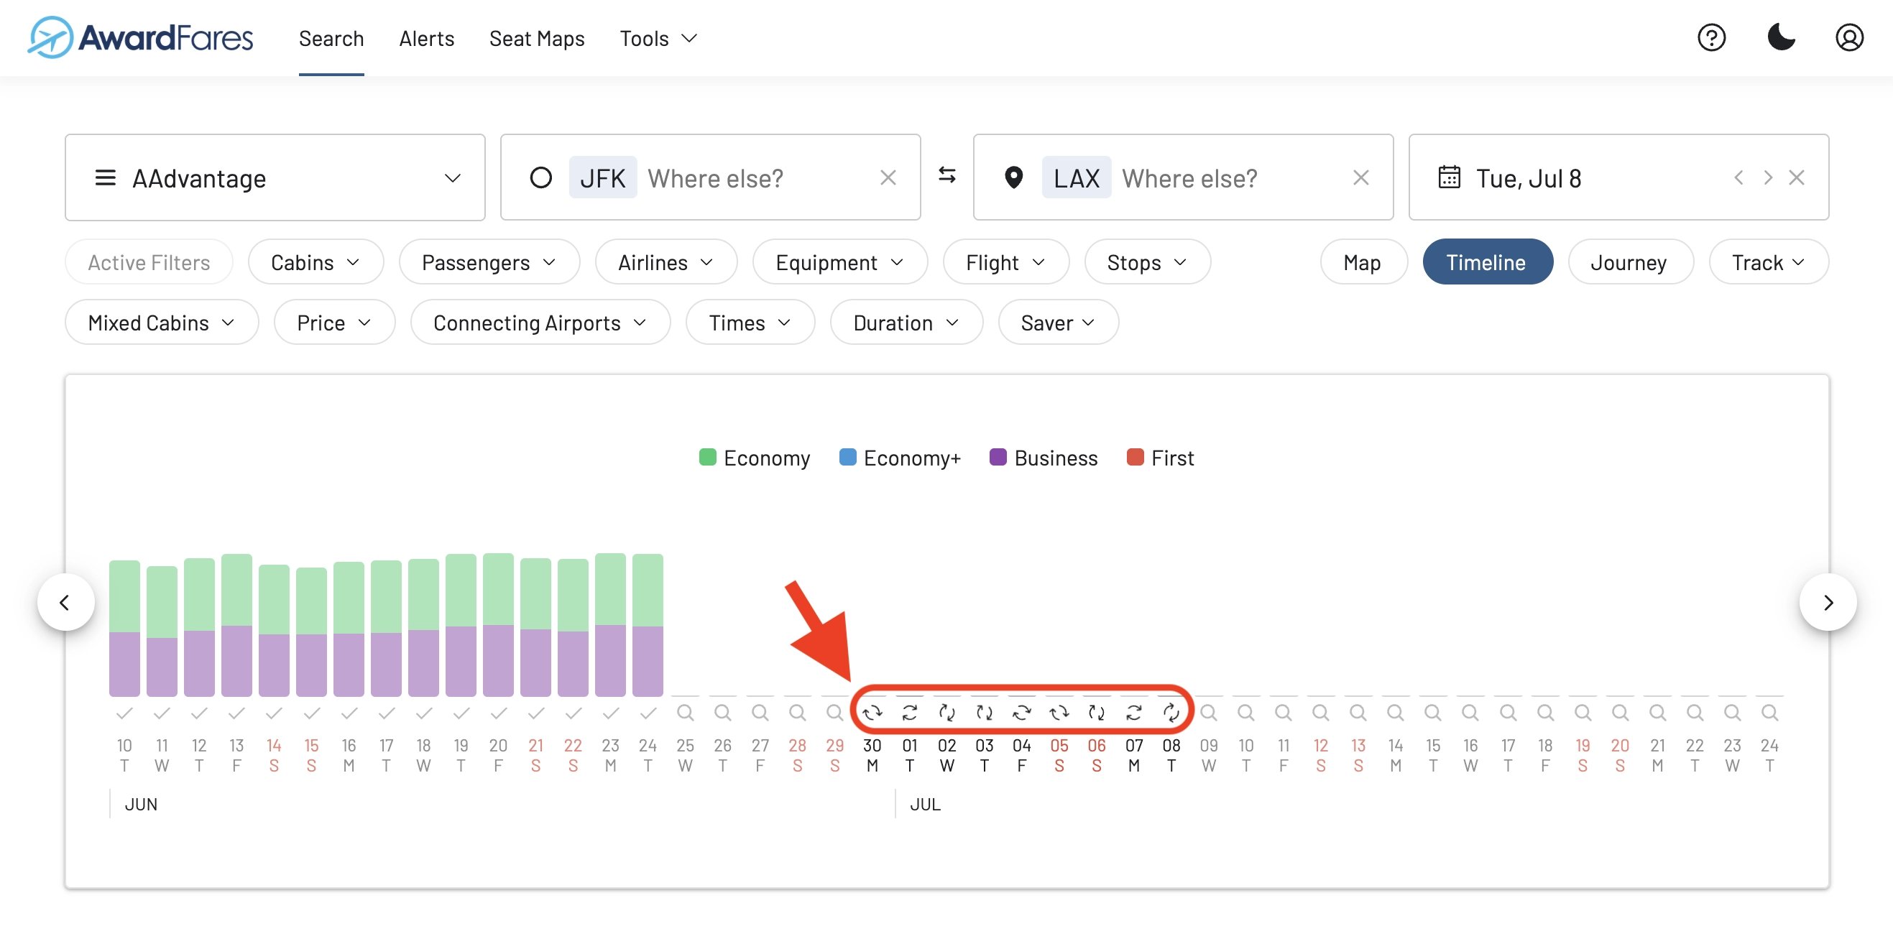Click search magnifier for June 25
This screenshot has width=1893, height=944.
pos(685,712)
